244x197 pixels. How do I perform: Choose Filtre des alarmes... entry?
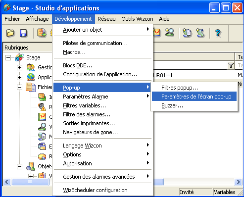pos(102,114)
